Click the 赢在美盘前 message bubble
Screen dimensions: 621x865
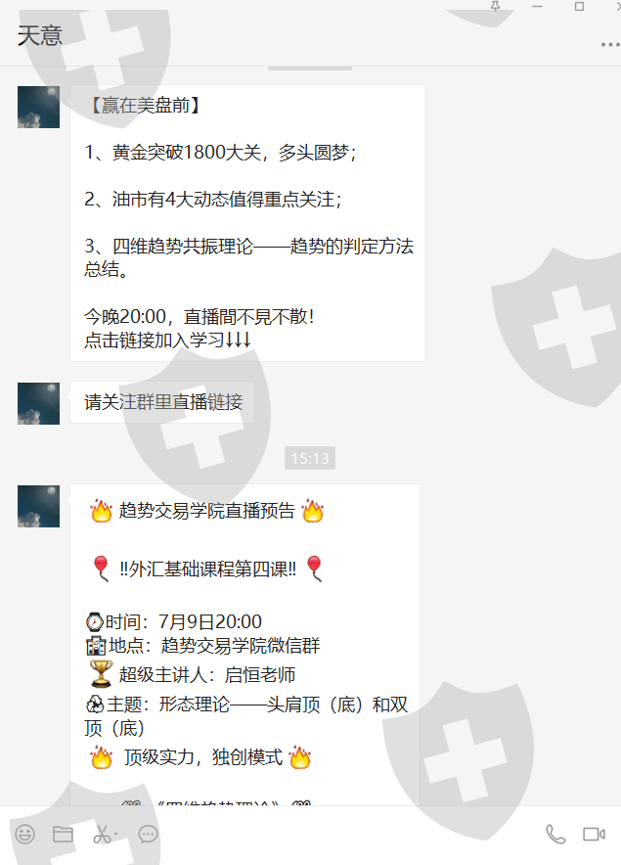(247, 223)
